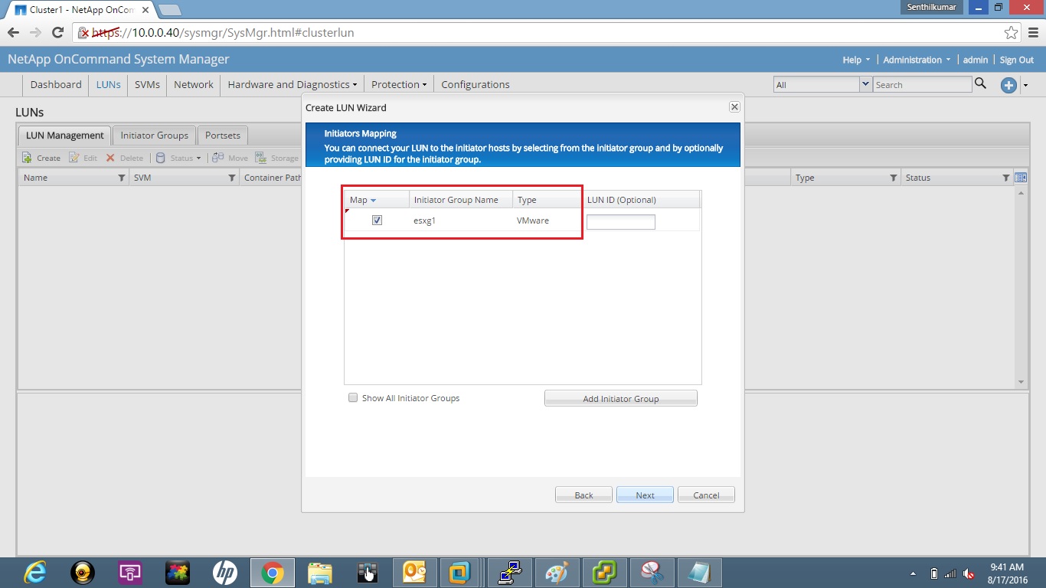Toggle the filter on the SVM column

pyautogui.click(x=232, y=178)
